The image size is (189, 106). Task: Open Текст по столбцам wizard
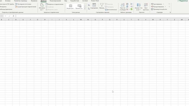click(x=123, y=7)
